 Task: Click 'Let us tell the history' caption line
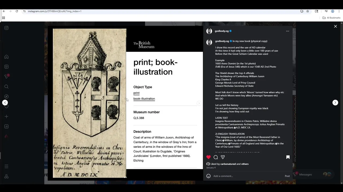click(x=227, y=105)
